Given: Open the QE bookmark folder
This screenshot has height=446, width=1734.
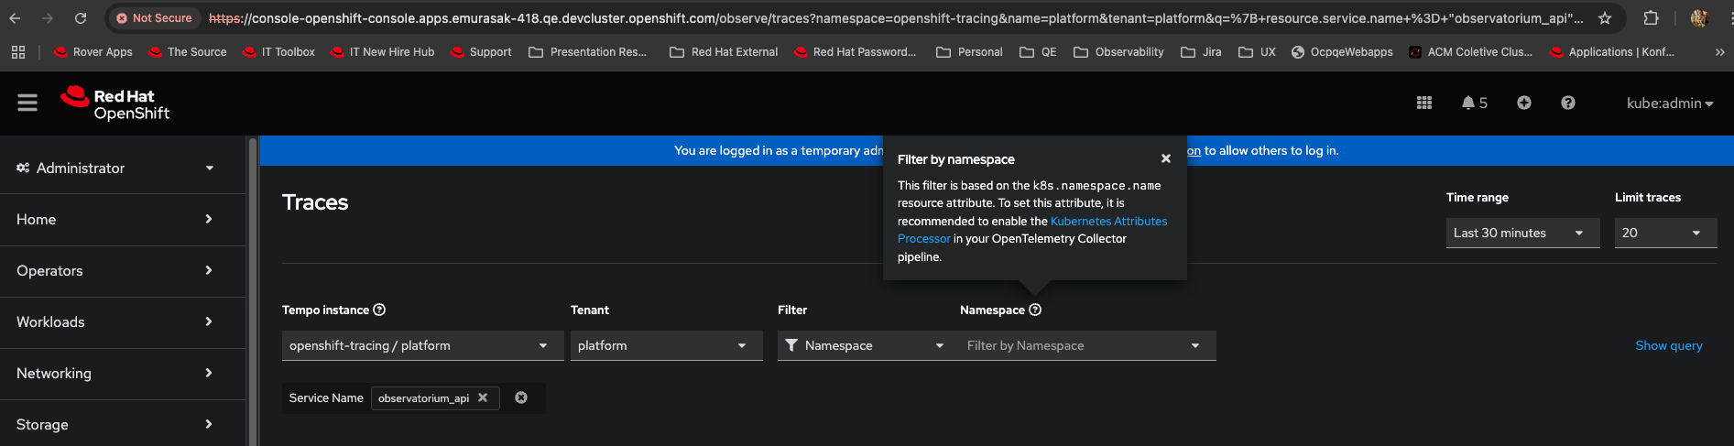Looking at the screenshot, I should click(x=1038, y=52).
